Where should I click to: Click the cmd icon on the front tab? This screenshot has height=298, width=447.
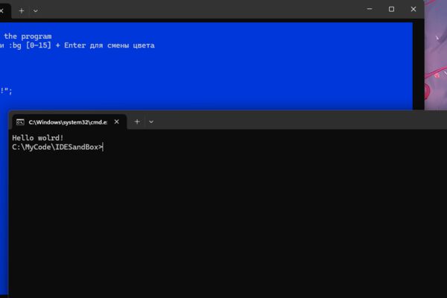20,122
